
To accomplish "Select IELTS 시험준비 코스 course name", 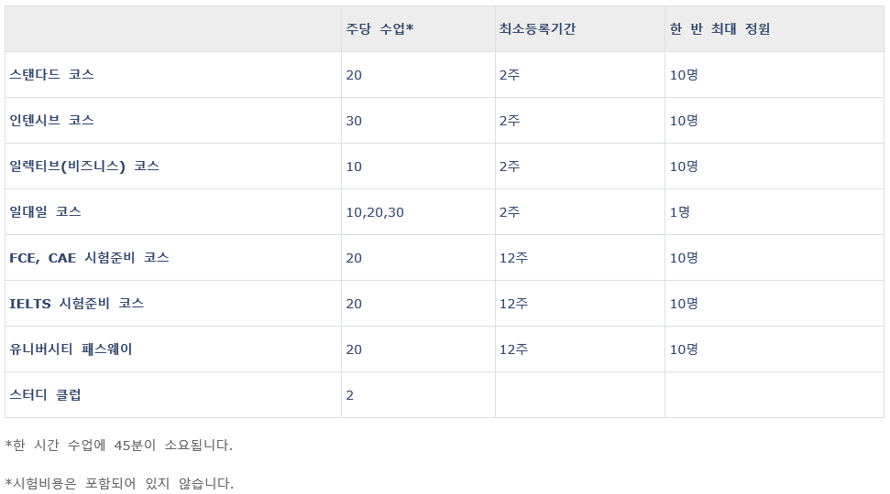I will tap(76, 304).
